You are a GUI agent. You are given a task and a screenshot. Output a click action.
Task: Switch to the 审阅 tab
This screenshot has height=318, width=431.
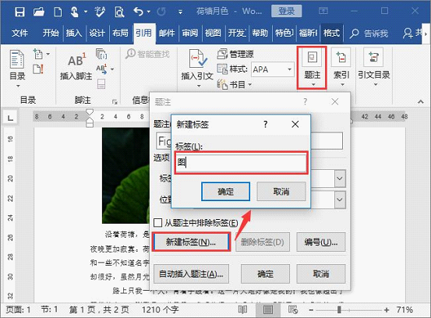pos(190,34)
